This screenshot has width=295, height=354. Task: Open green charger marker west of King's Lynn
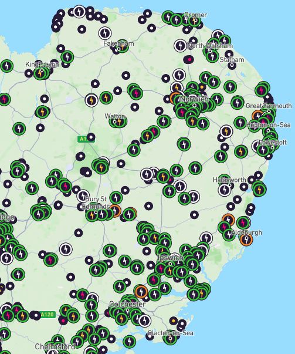(x=7, y=66)
